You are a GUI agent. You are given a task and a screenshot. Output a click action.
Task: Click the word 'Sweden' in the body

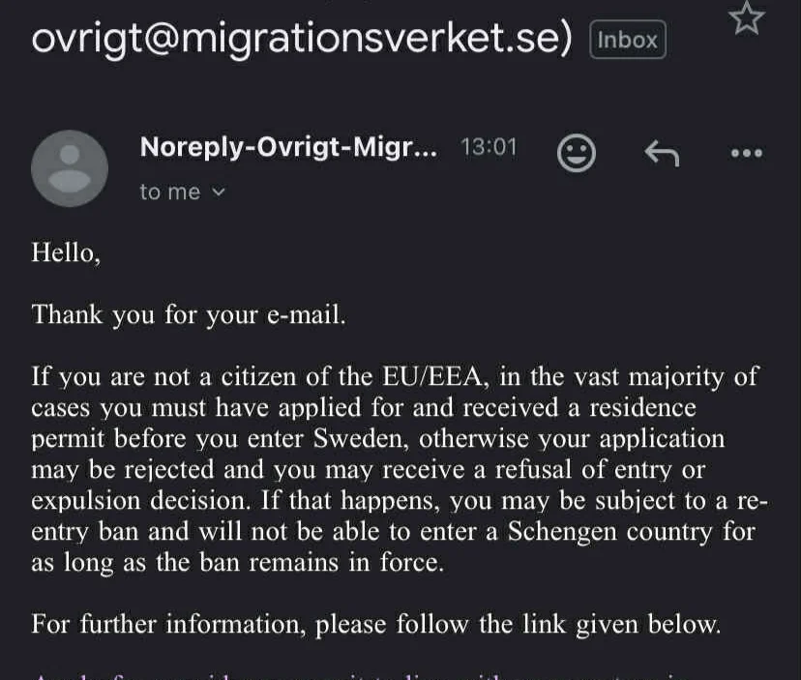pos(362,438)
